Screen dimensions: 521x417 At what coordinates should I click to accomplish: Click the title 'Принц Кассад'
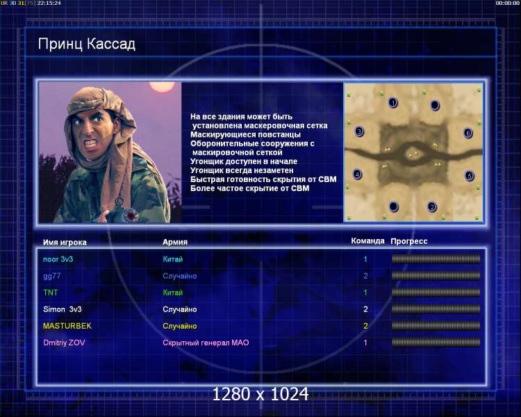click(x=87, y=44)
